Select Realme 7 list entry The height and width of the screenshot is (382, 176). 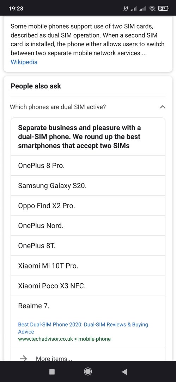88,306
